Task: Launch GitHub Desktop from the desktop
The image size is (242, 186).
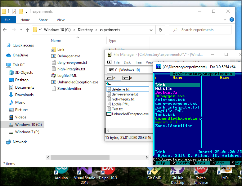Action: (x=178, y=172)
